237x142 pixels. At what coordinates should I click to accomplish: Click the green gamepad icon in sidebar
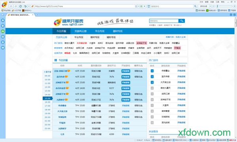point(3,31)
